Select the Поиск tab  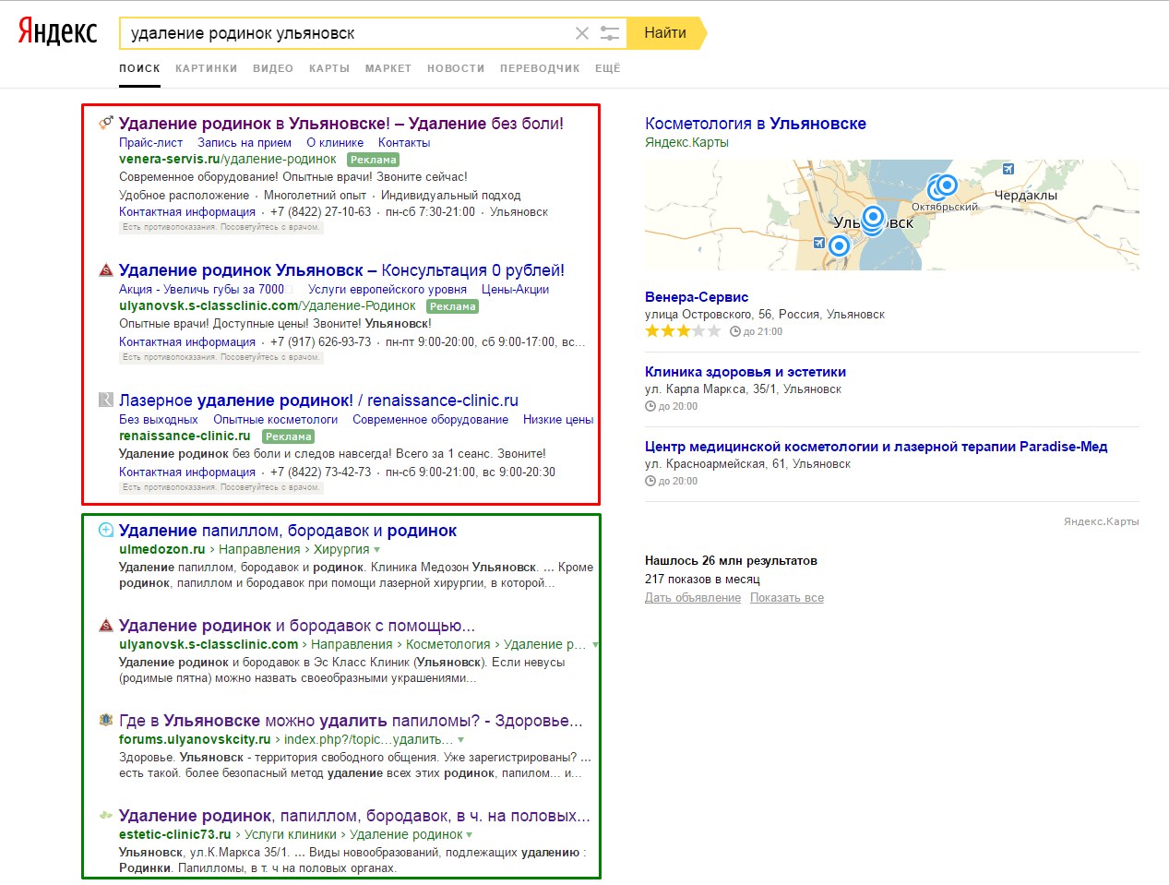click(x=139, y=68)
